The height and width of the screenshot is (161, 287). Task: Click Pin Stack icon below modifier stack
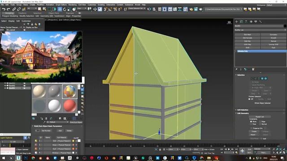point(236,69)
